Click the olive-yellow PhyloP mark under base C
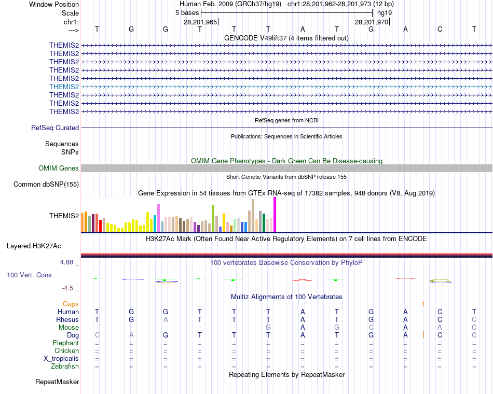The height and width of the screenshot is (394, 493). click(440, 280)
